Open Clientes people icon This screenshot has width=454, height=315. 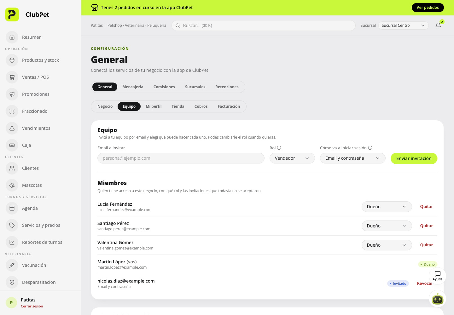pos(12,168)
